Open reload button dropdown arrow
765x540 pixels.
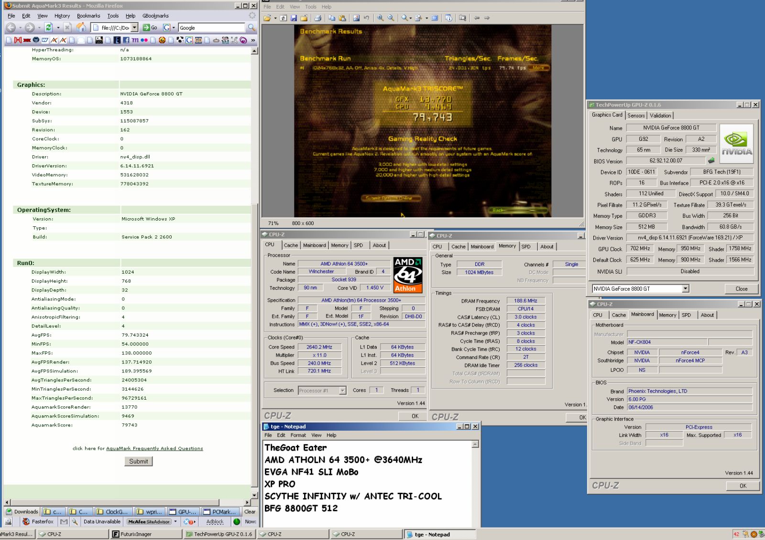tap(58, 28)
